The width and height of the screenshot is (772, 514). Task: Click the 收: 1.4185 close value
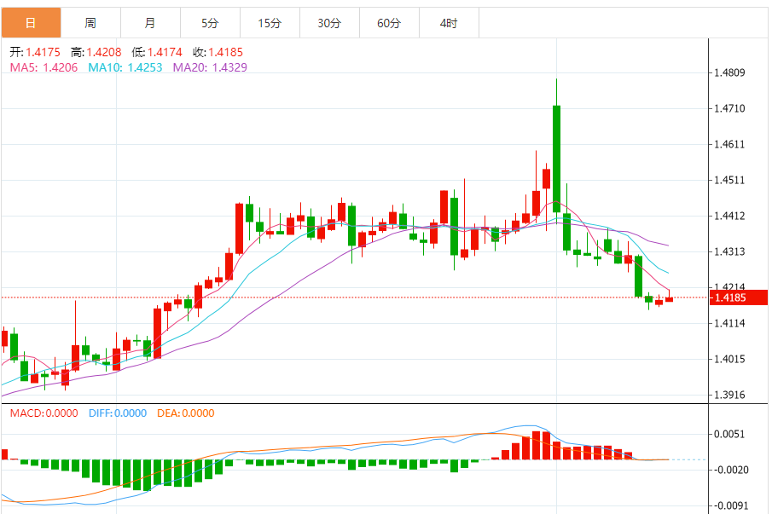tap(218, 52)
